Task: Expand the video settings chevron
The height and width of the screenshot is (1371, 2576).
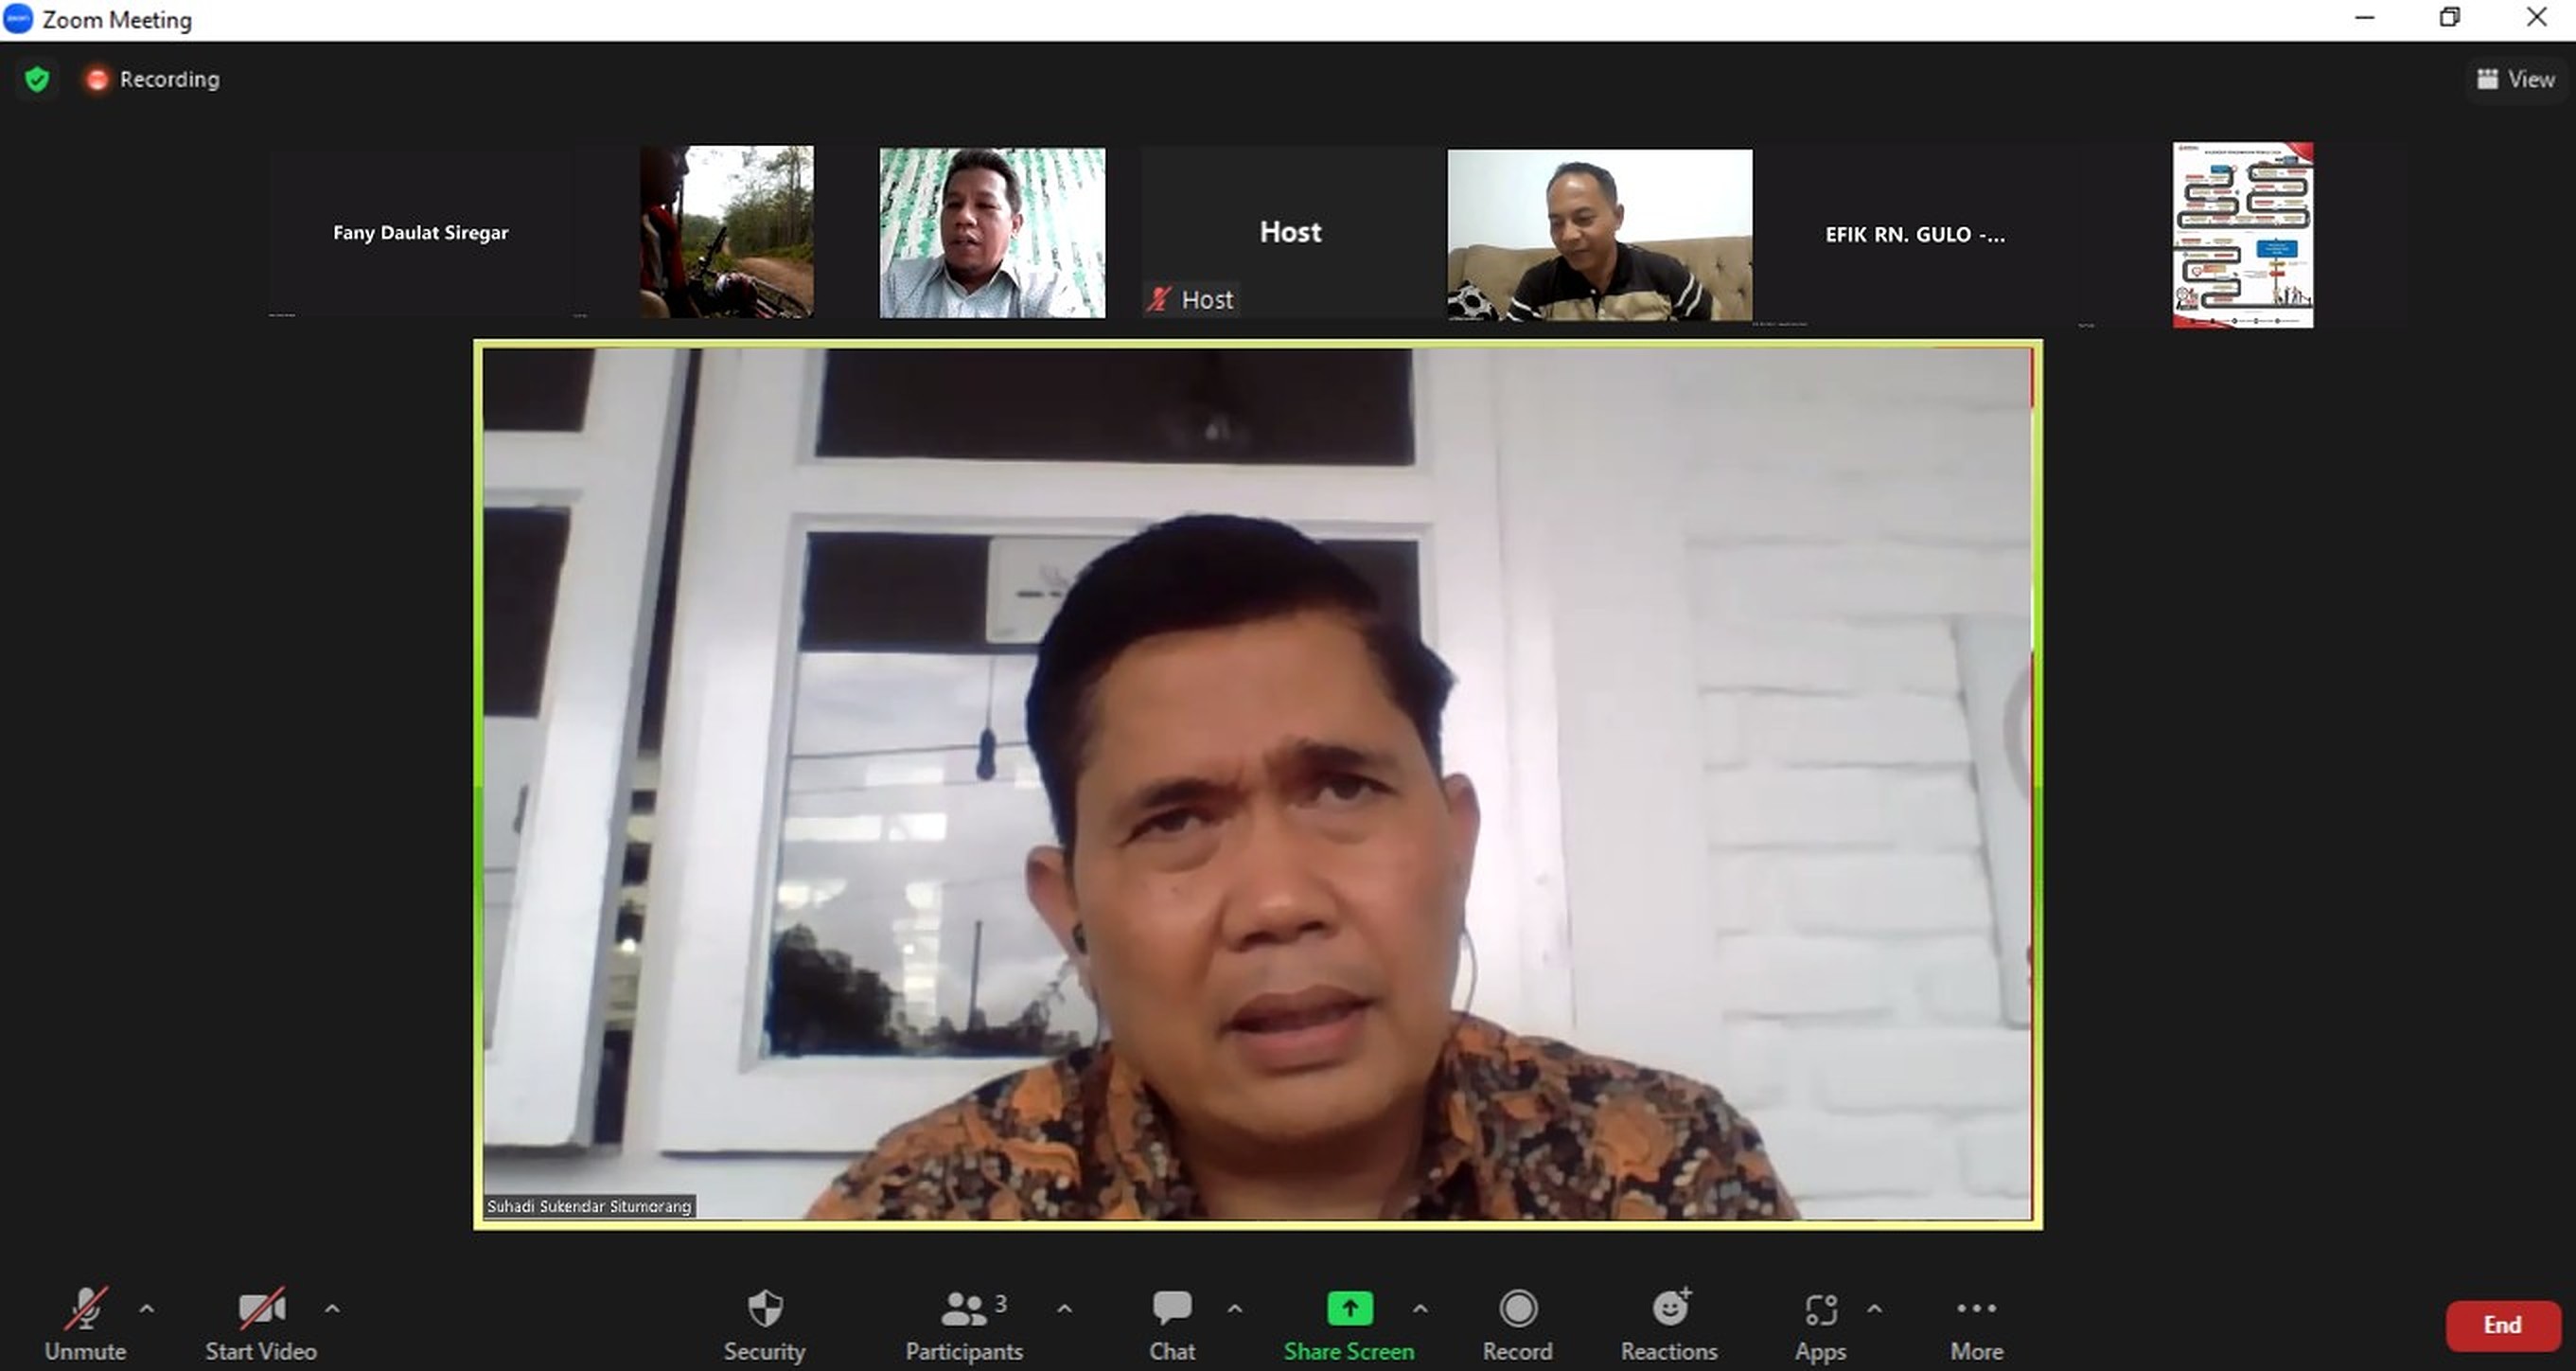Action: pos(332,1308)
